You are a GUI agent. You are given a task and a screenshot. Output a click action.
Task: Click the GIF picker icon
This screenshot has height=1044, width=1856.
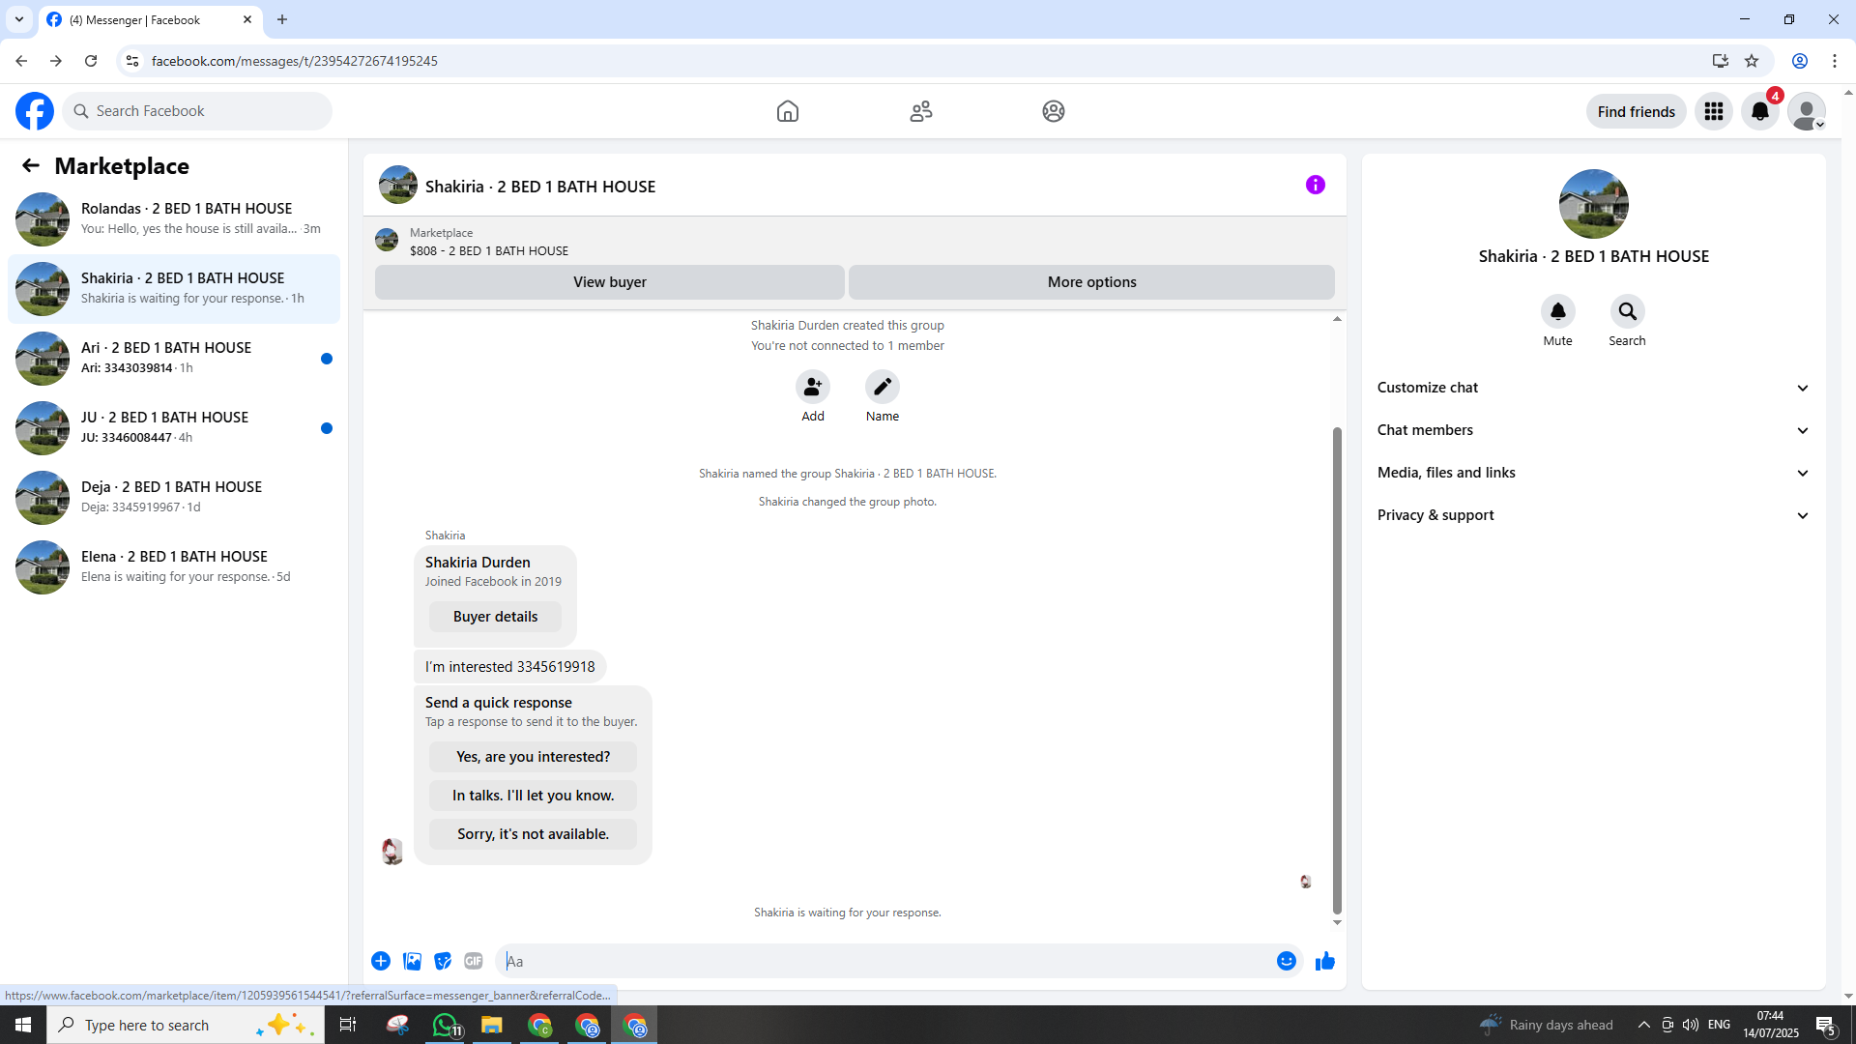click(x=473, y=961)
